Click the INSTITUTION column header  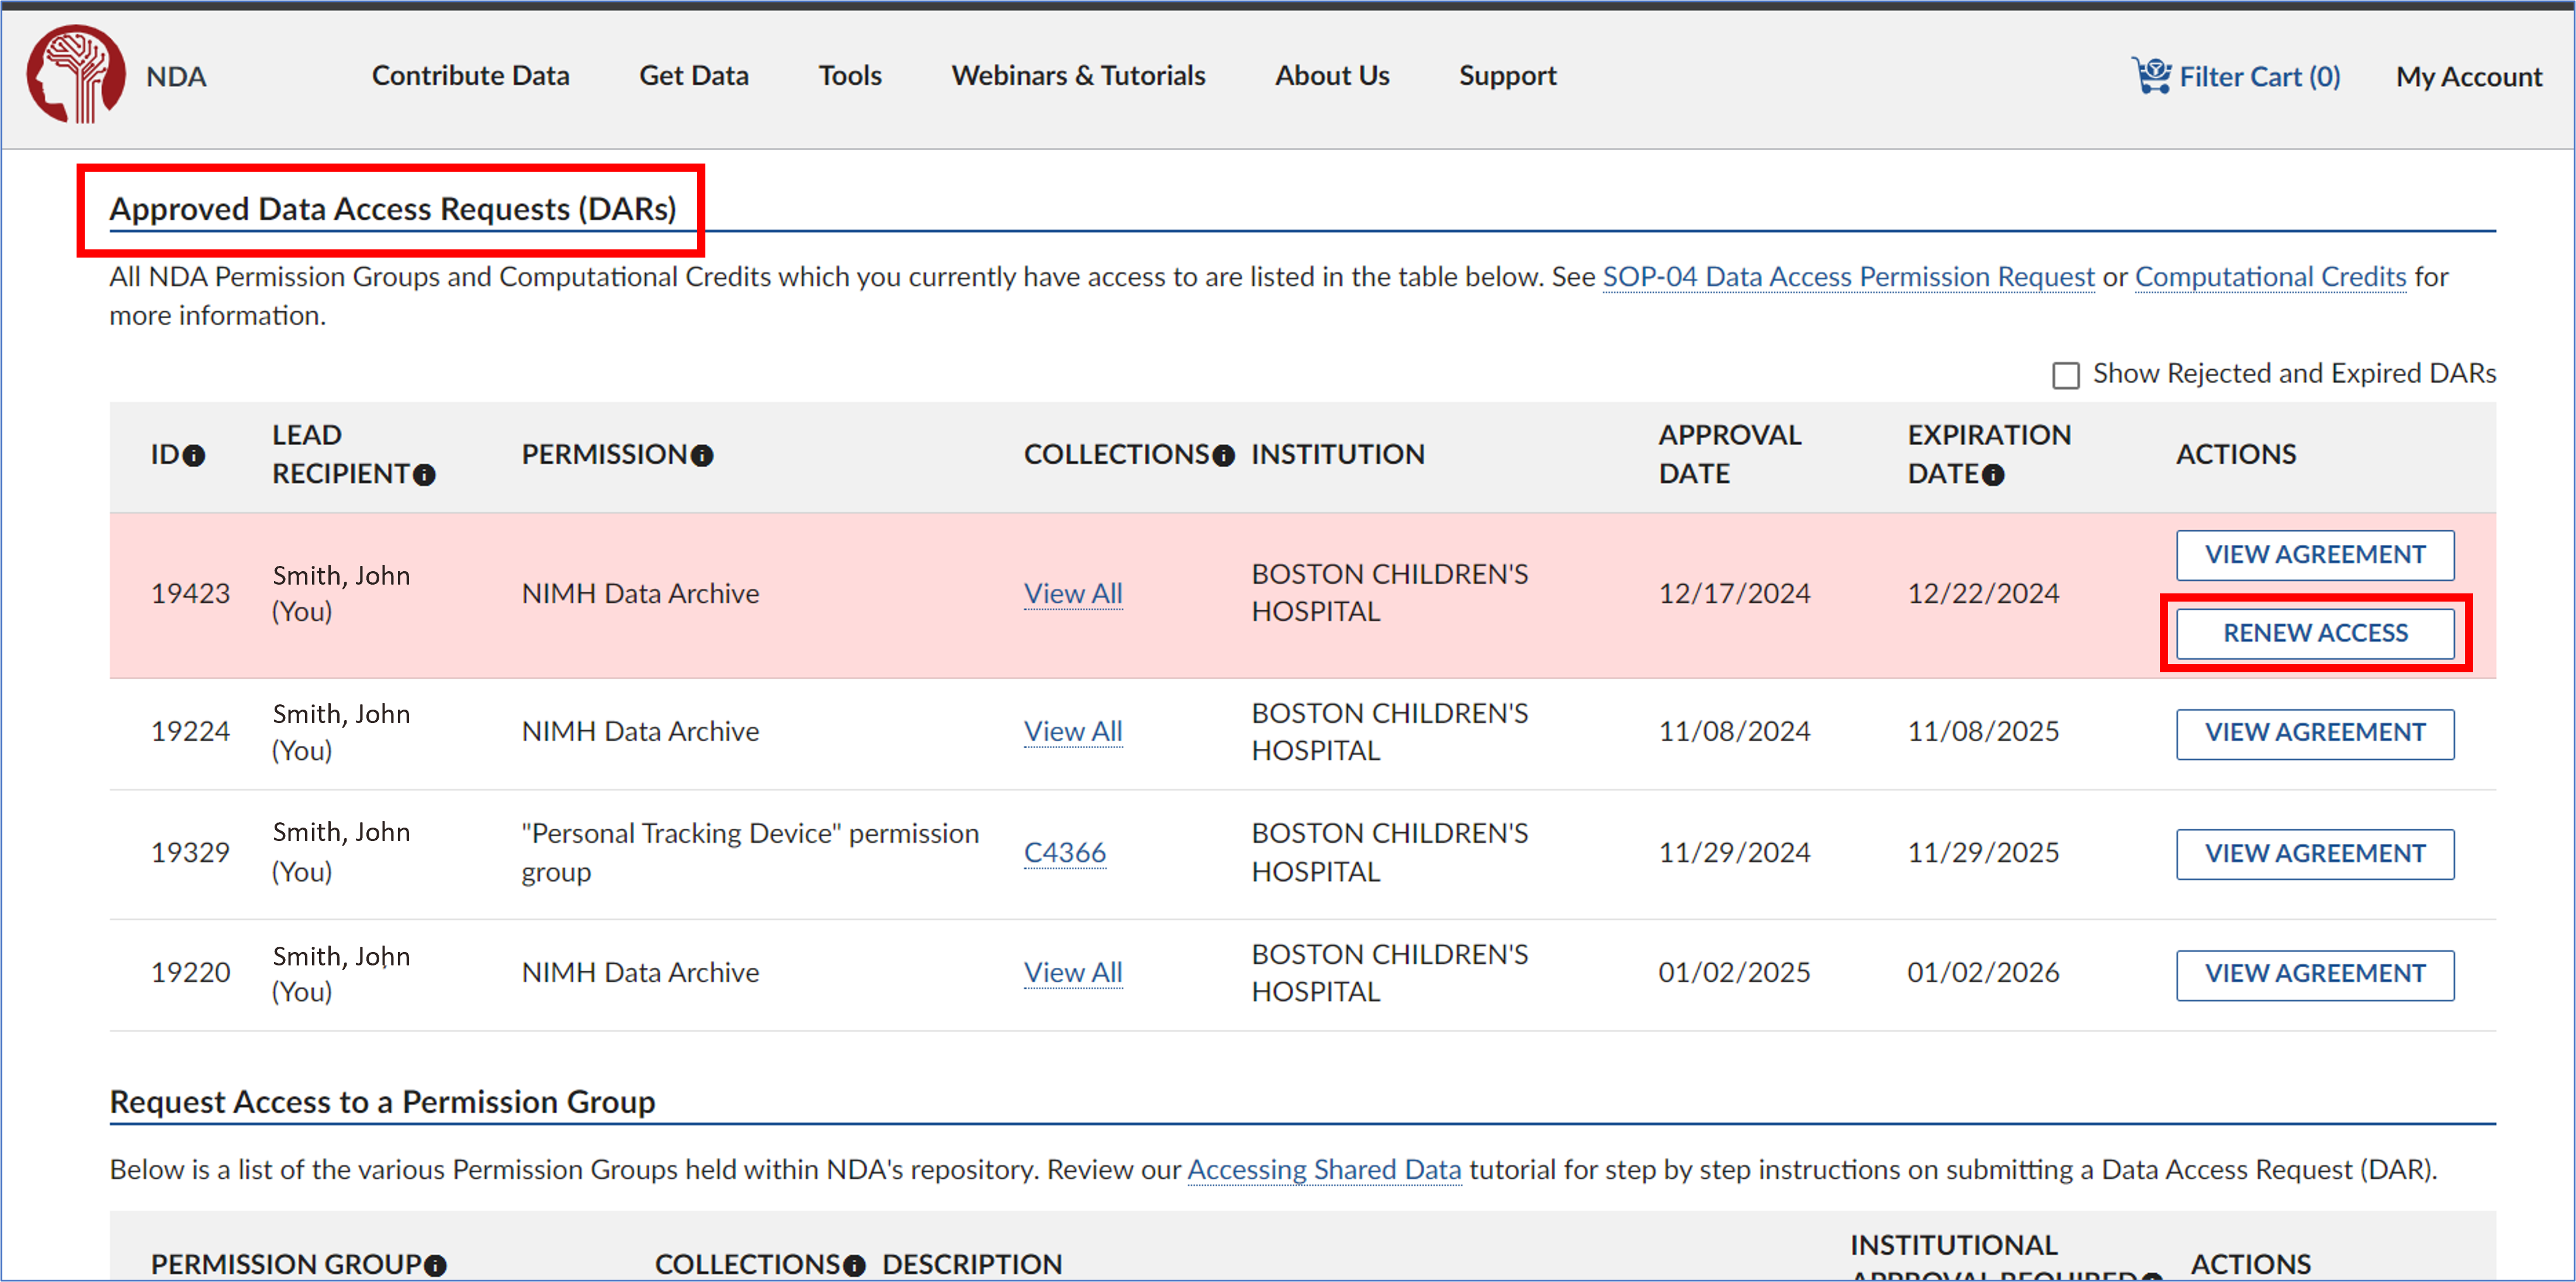pos(1337,454)
